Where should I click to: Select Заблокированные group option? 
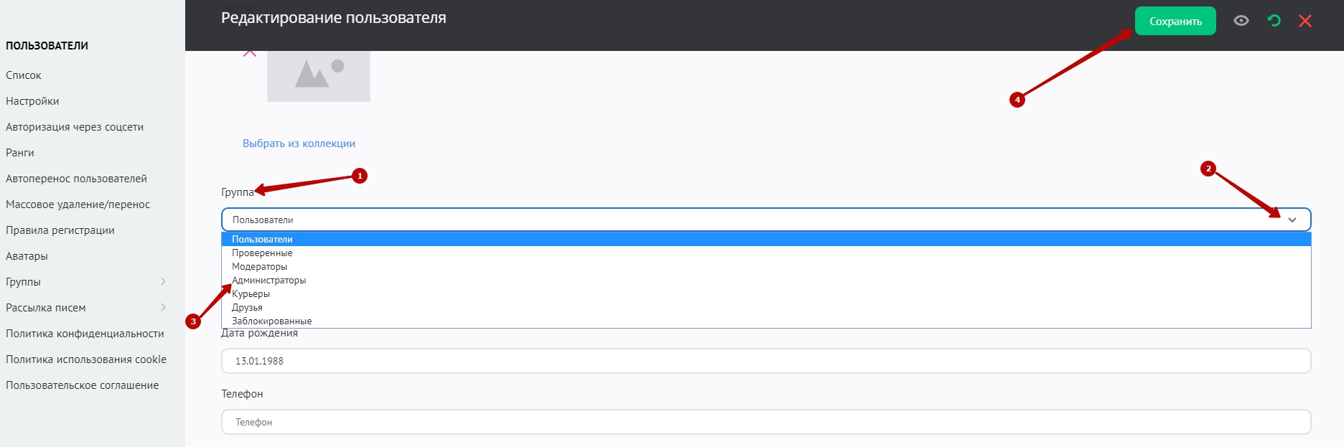point(271,321)
